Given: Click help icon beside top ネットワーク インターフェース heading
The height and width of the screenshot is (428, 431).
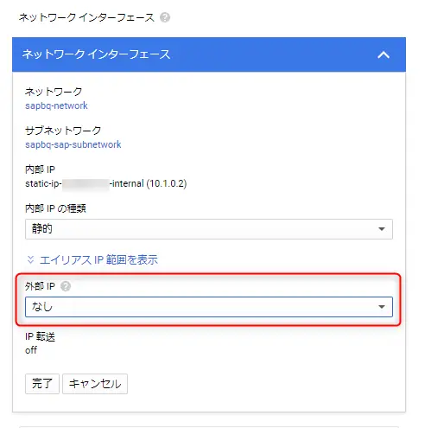Looking at the screenshot, I should pos(165,17).
